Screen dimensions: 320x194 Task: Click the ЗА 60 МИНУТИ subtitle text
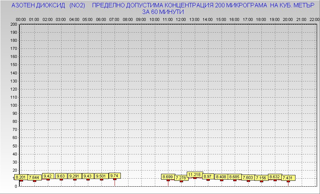pyautogui.click(x=163, y=12)
